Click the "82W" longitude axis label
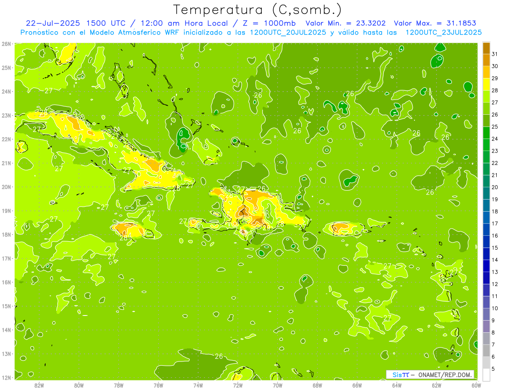This screenshot has width=506, height=391. coord(39,385)
